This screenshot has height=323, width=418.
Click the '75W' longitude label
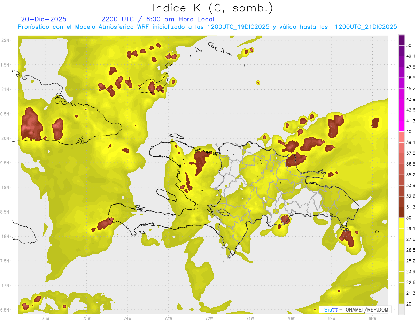pyautogui.click(x=87, y=318)
